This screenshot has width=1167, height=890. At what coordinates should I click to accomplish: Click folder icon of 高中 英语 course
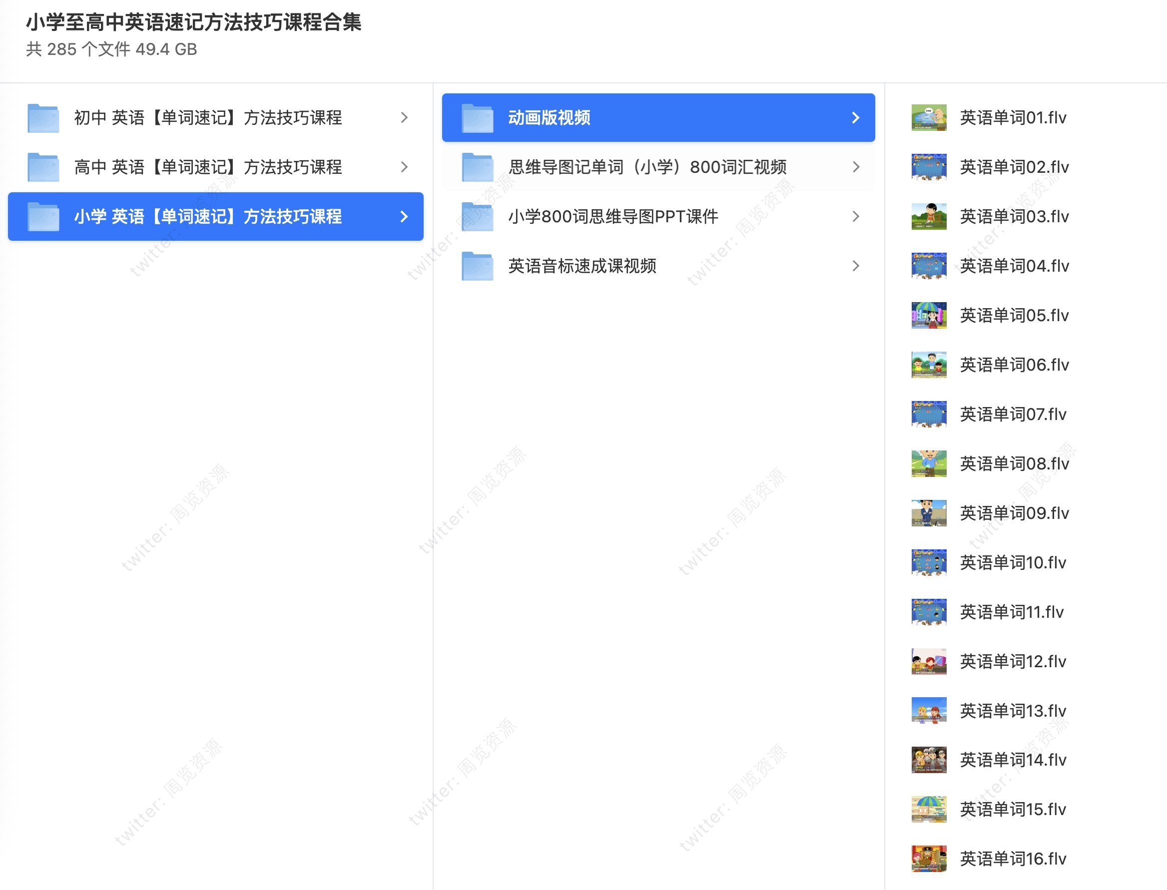click(43, 167)
